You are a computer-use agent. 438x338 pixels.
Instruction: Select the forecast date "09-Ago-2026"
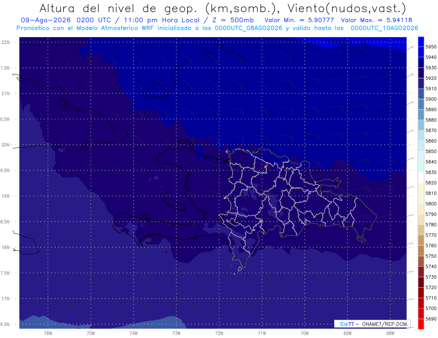(46, 20)
